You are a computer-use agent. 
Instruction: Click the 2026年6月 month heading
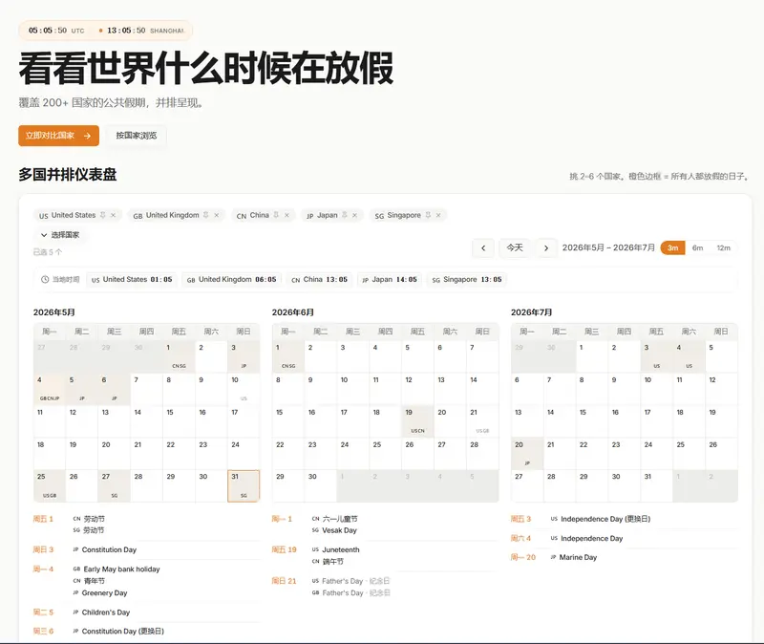pos(293,312)
